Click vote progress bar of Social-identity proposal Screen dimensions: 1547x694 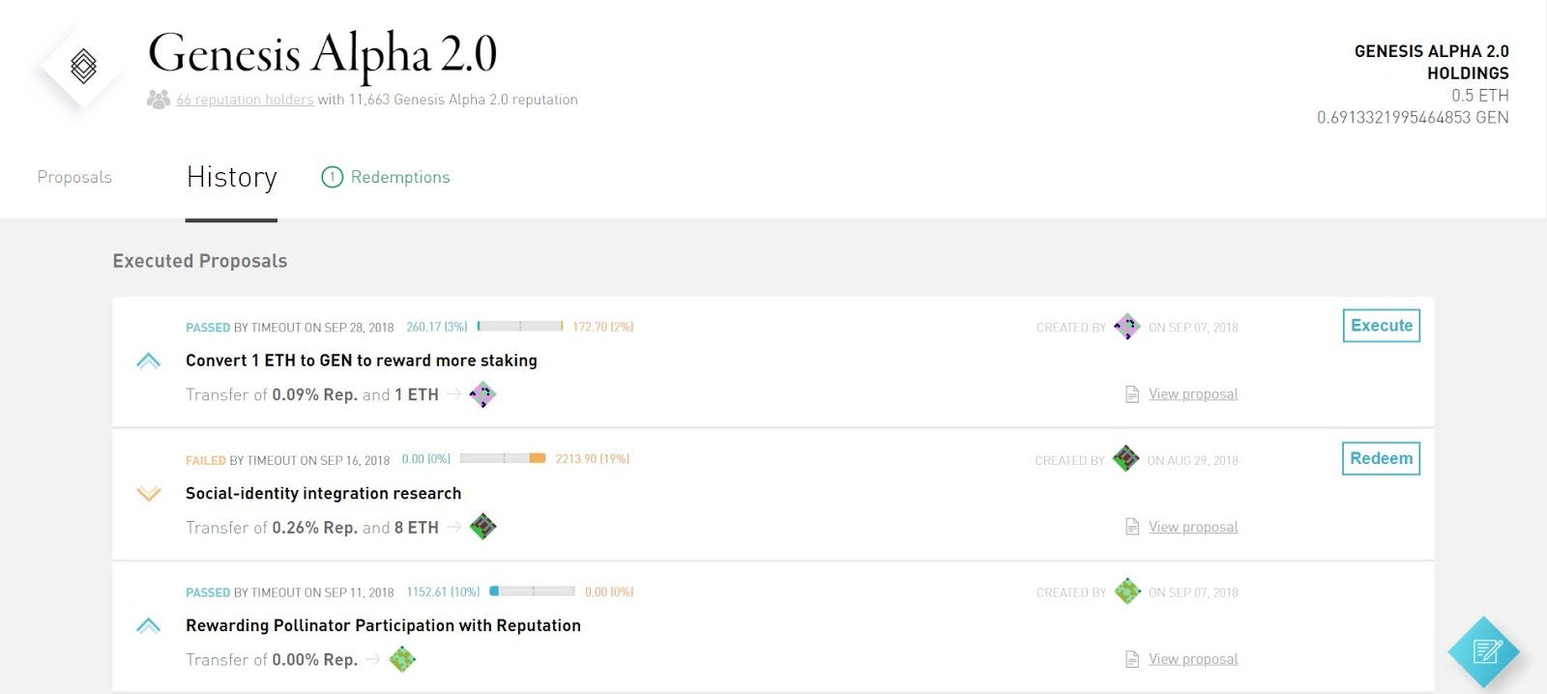click(x=503, y=458)
